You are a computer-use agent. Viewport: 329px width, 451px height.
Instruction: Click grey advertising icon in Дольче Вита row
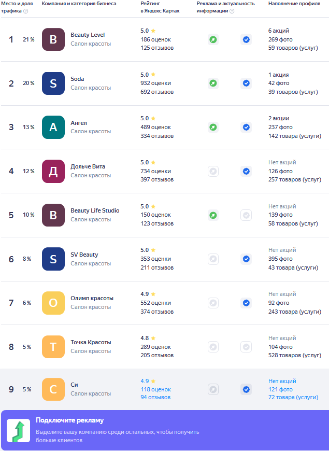click(x=213, y=172)
